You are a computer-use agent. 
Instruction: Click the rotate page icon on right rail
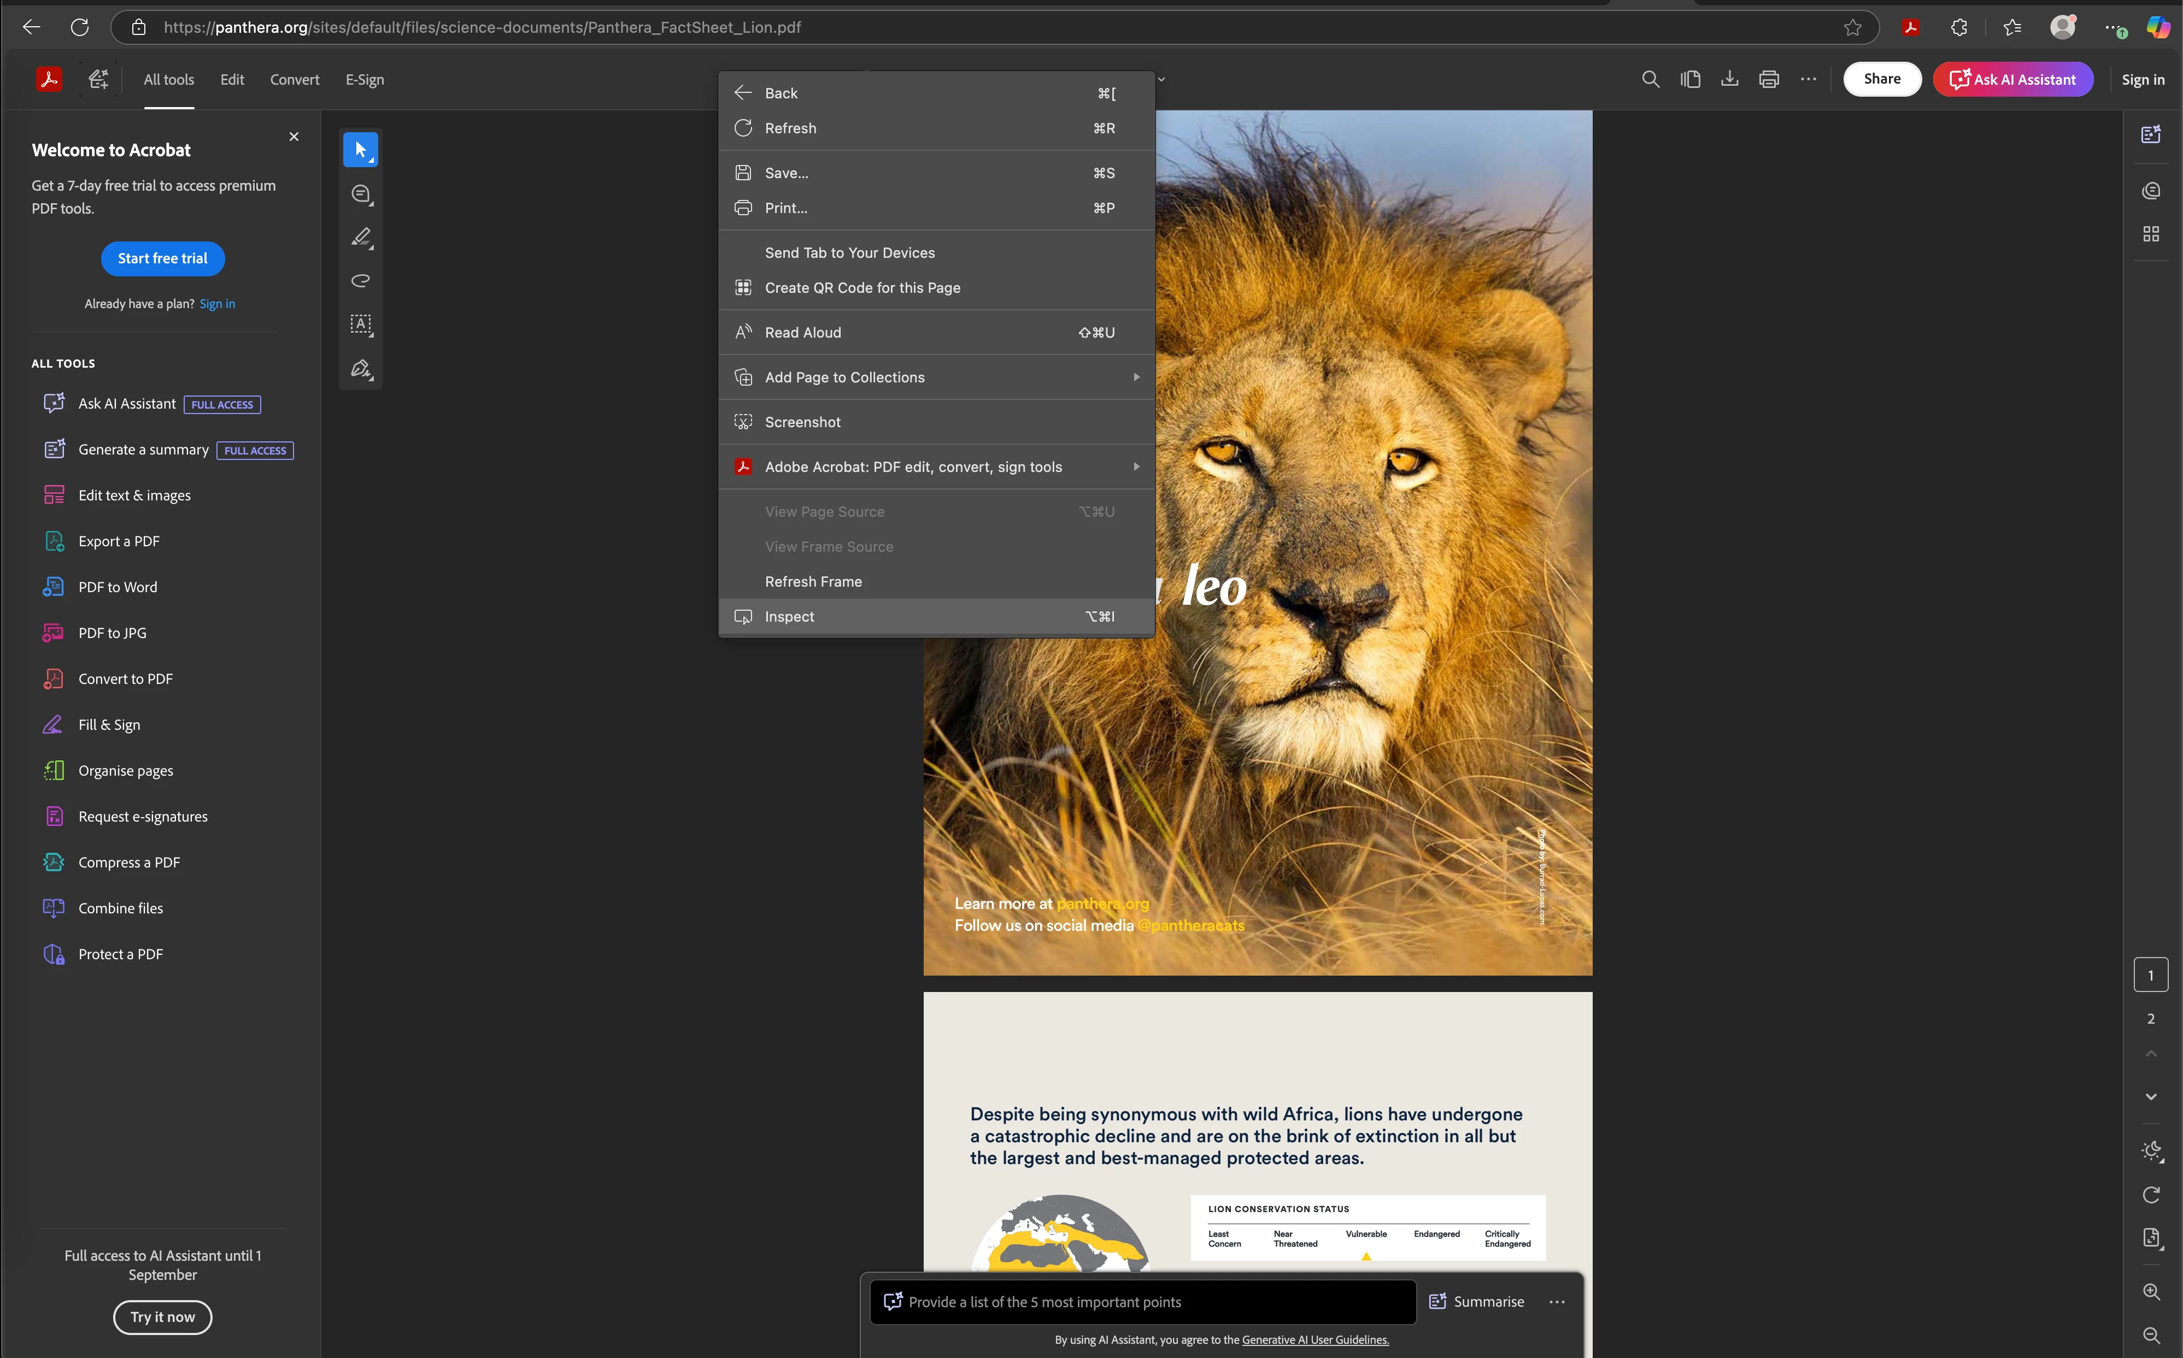[x=2151, y=1195]
